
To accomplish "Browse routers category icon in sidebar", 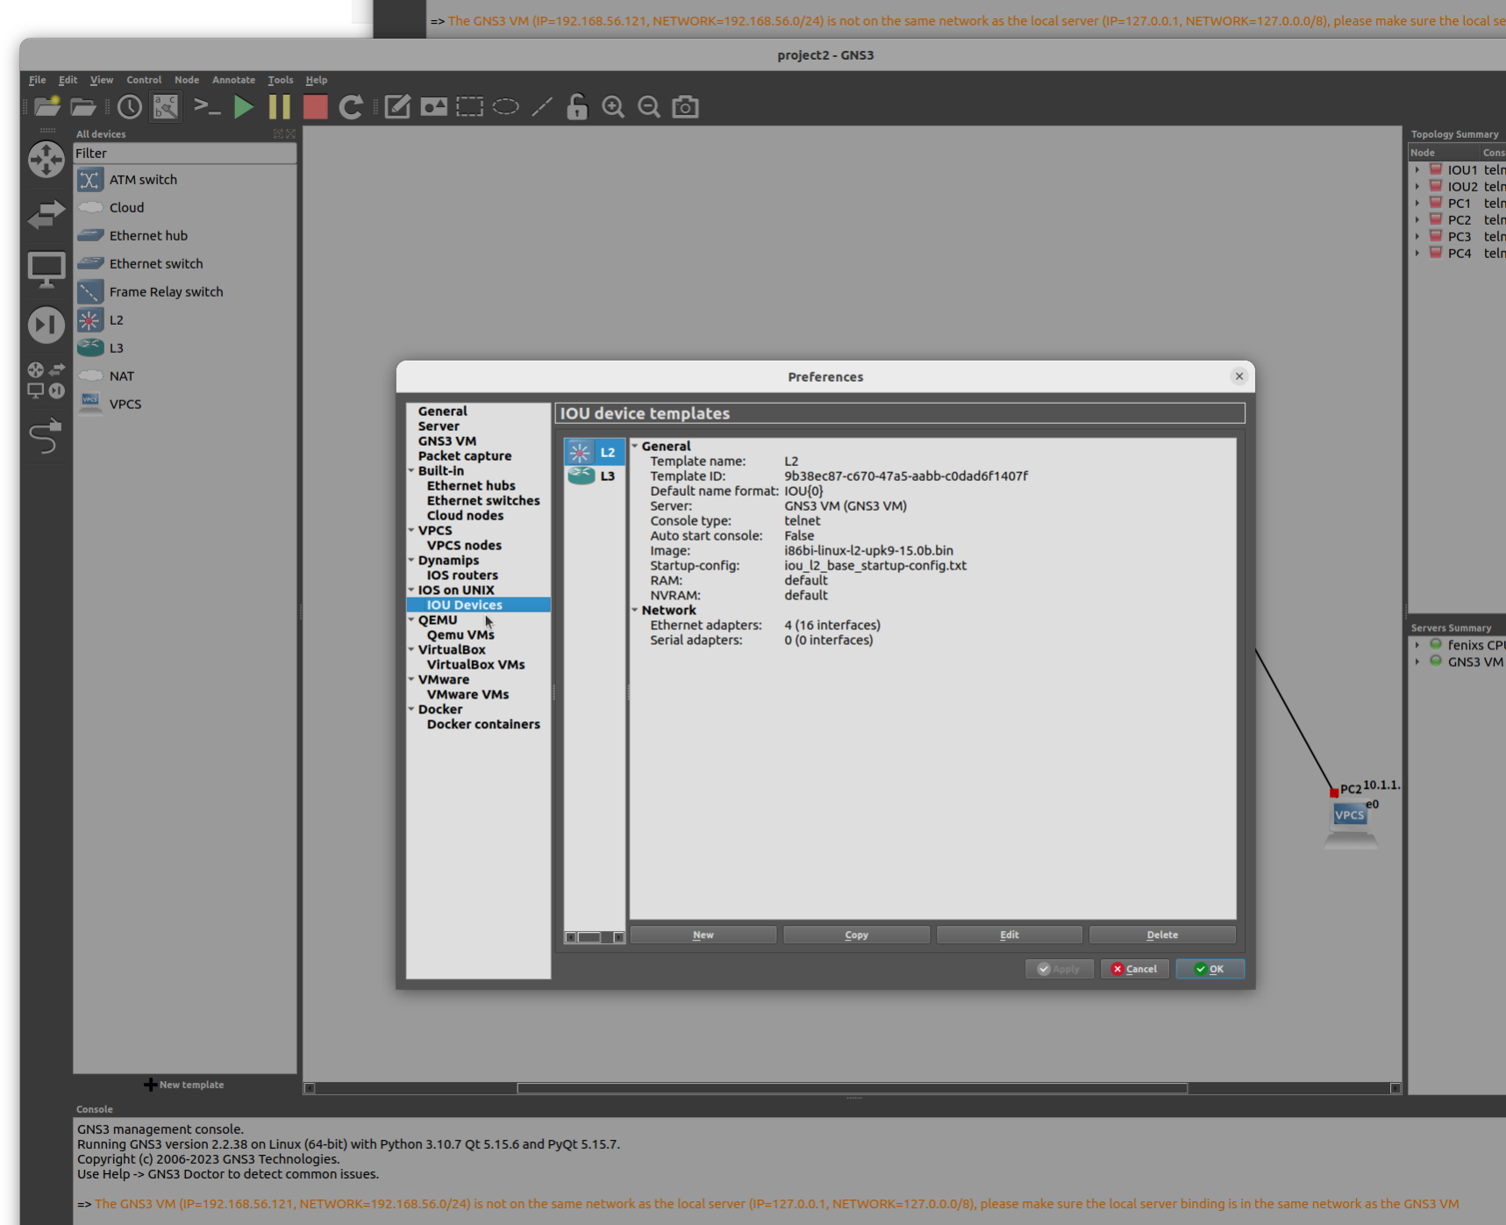I will [x=46, y=160].
